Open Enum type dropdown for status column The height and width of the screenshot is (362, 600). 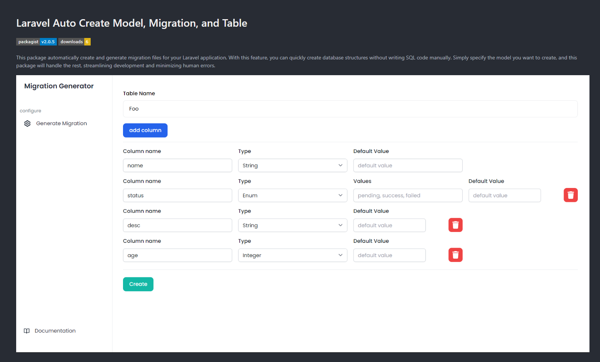click(293, 195)
